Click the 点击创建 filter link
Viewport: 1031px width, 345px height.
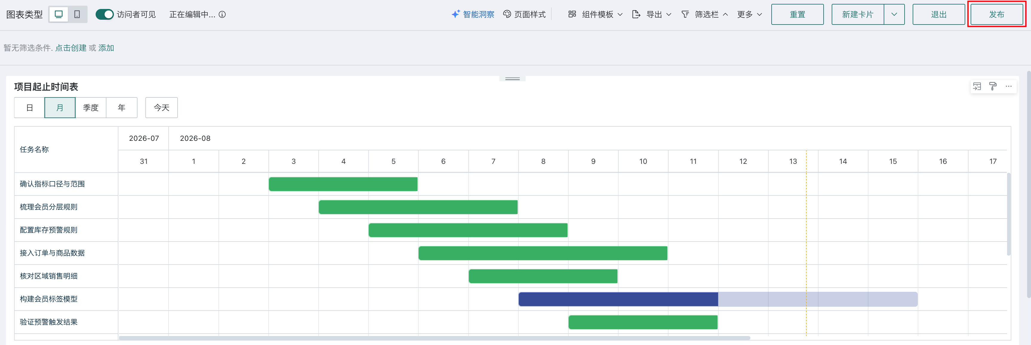coord(71,48)
